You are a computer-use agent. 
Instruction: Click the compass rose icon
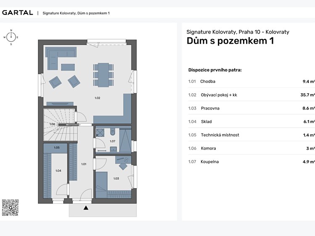pyautogui.click(x=11, y=37)
